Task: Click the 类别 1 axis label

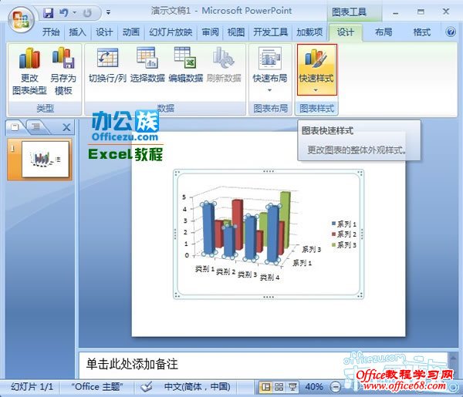Action: coord(204,269)
